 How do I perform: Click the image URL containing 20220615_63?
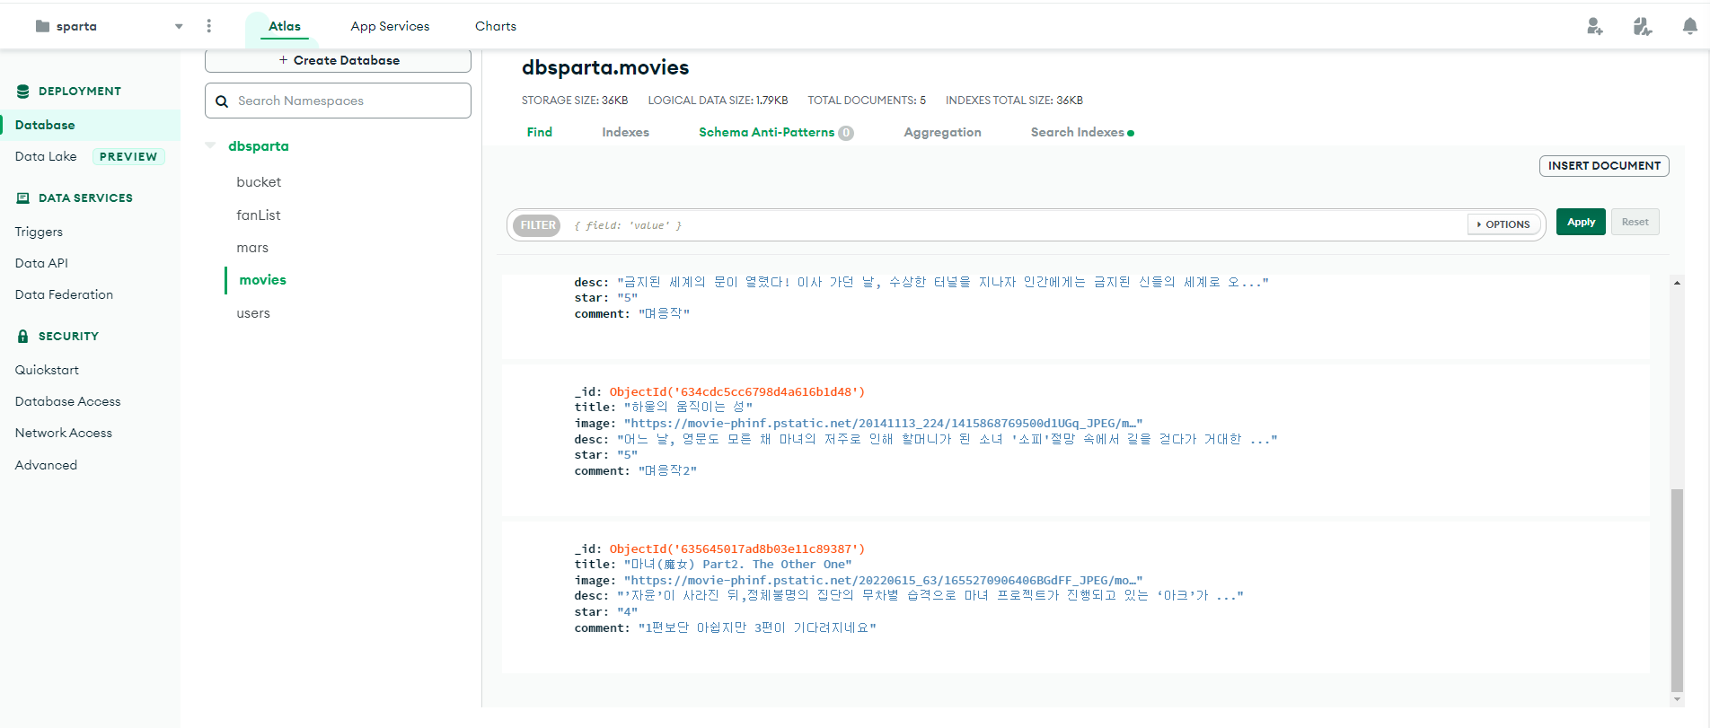[x=883, y=581]
